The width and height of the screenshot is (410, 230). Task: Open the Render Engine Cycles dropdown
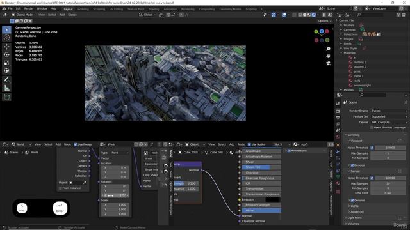pos(389,111)
